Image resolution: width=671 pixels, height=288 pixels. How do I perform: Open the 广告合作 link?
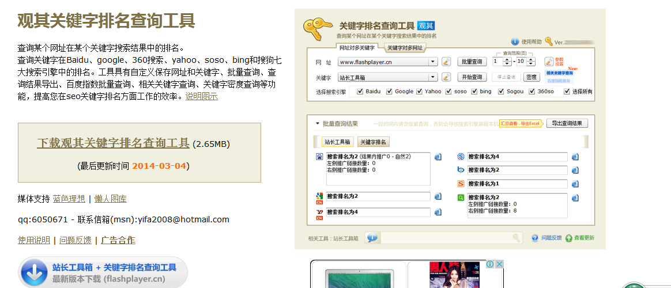pos(118,240)
